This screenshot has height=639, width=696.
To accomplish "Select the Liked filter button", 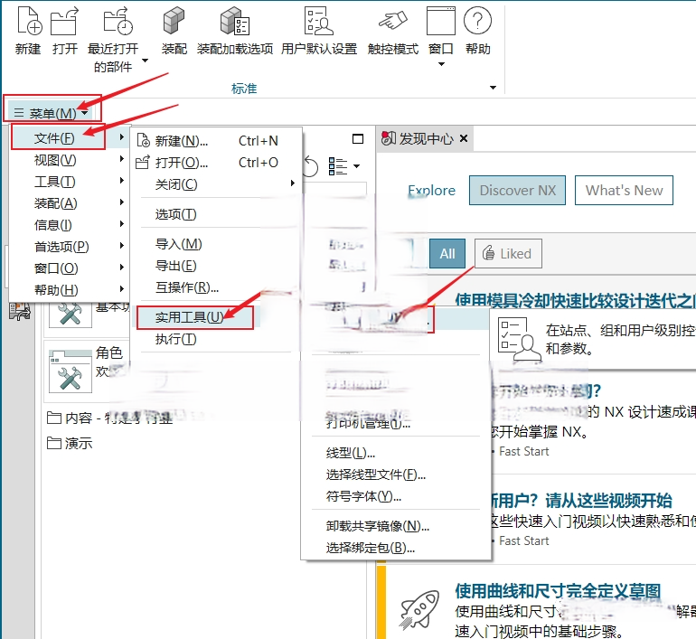I will point(508,253).
